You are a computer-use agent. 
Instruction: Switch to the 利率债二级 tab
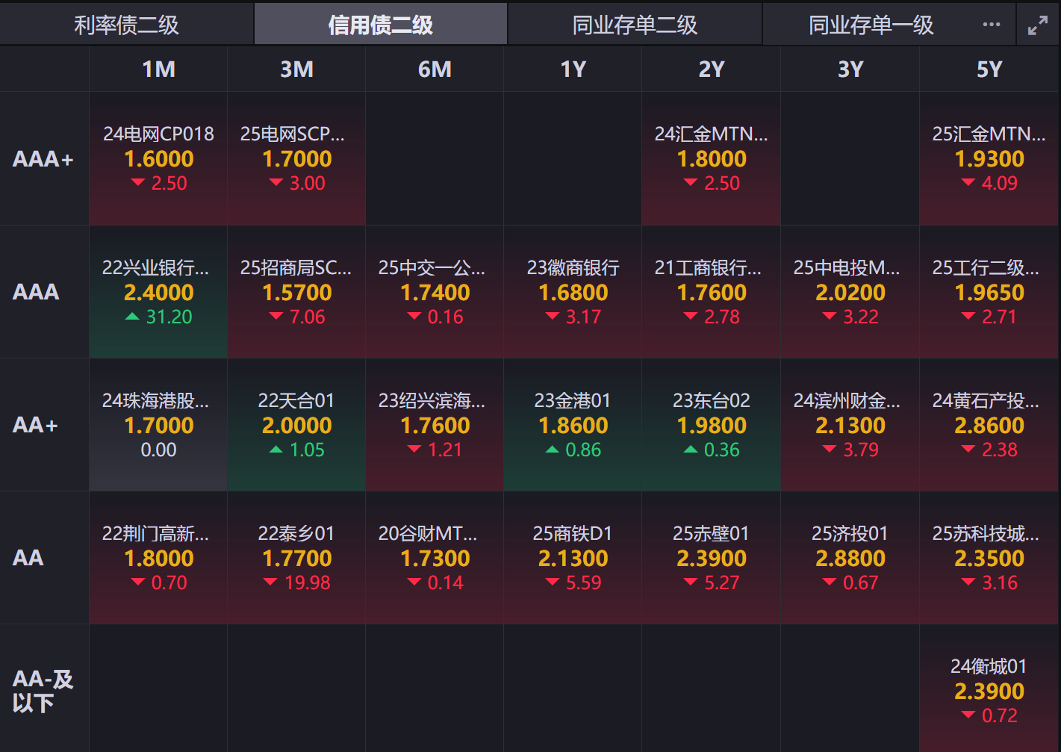pyautogui.click(x=127, y=25)
